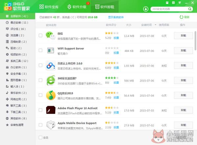Click the calendar-like icon in title bar
Viewport: 197px width, 145px height.
167,3
